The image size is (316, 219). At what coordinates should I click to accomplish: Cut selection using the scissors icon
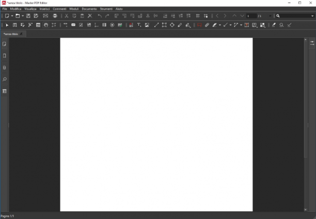67,16
